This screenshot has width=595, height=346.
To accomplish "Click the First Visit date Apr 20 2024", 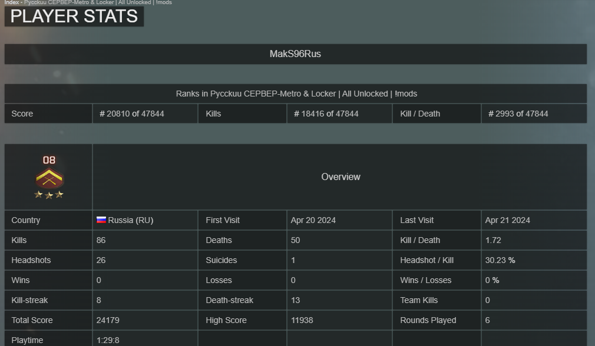I will [313, 220].
